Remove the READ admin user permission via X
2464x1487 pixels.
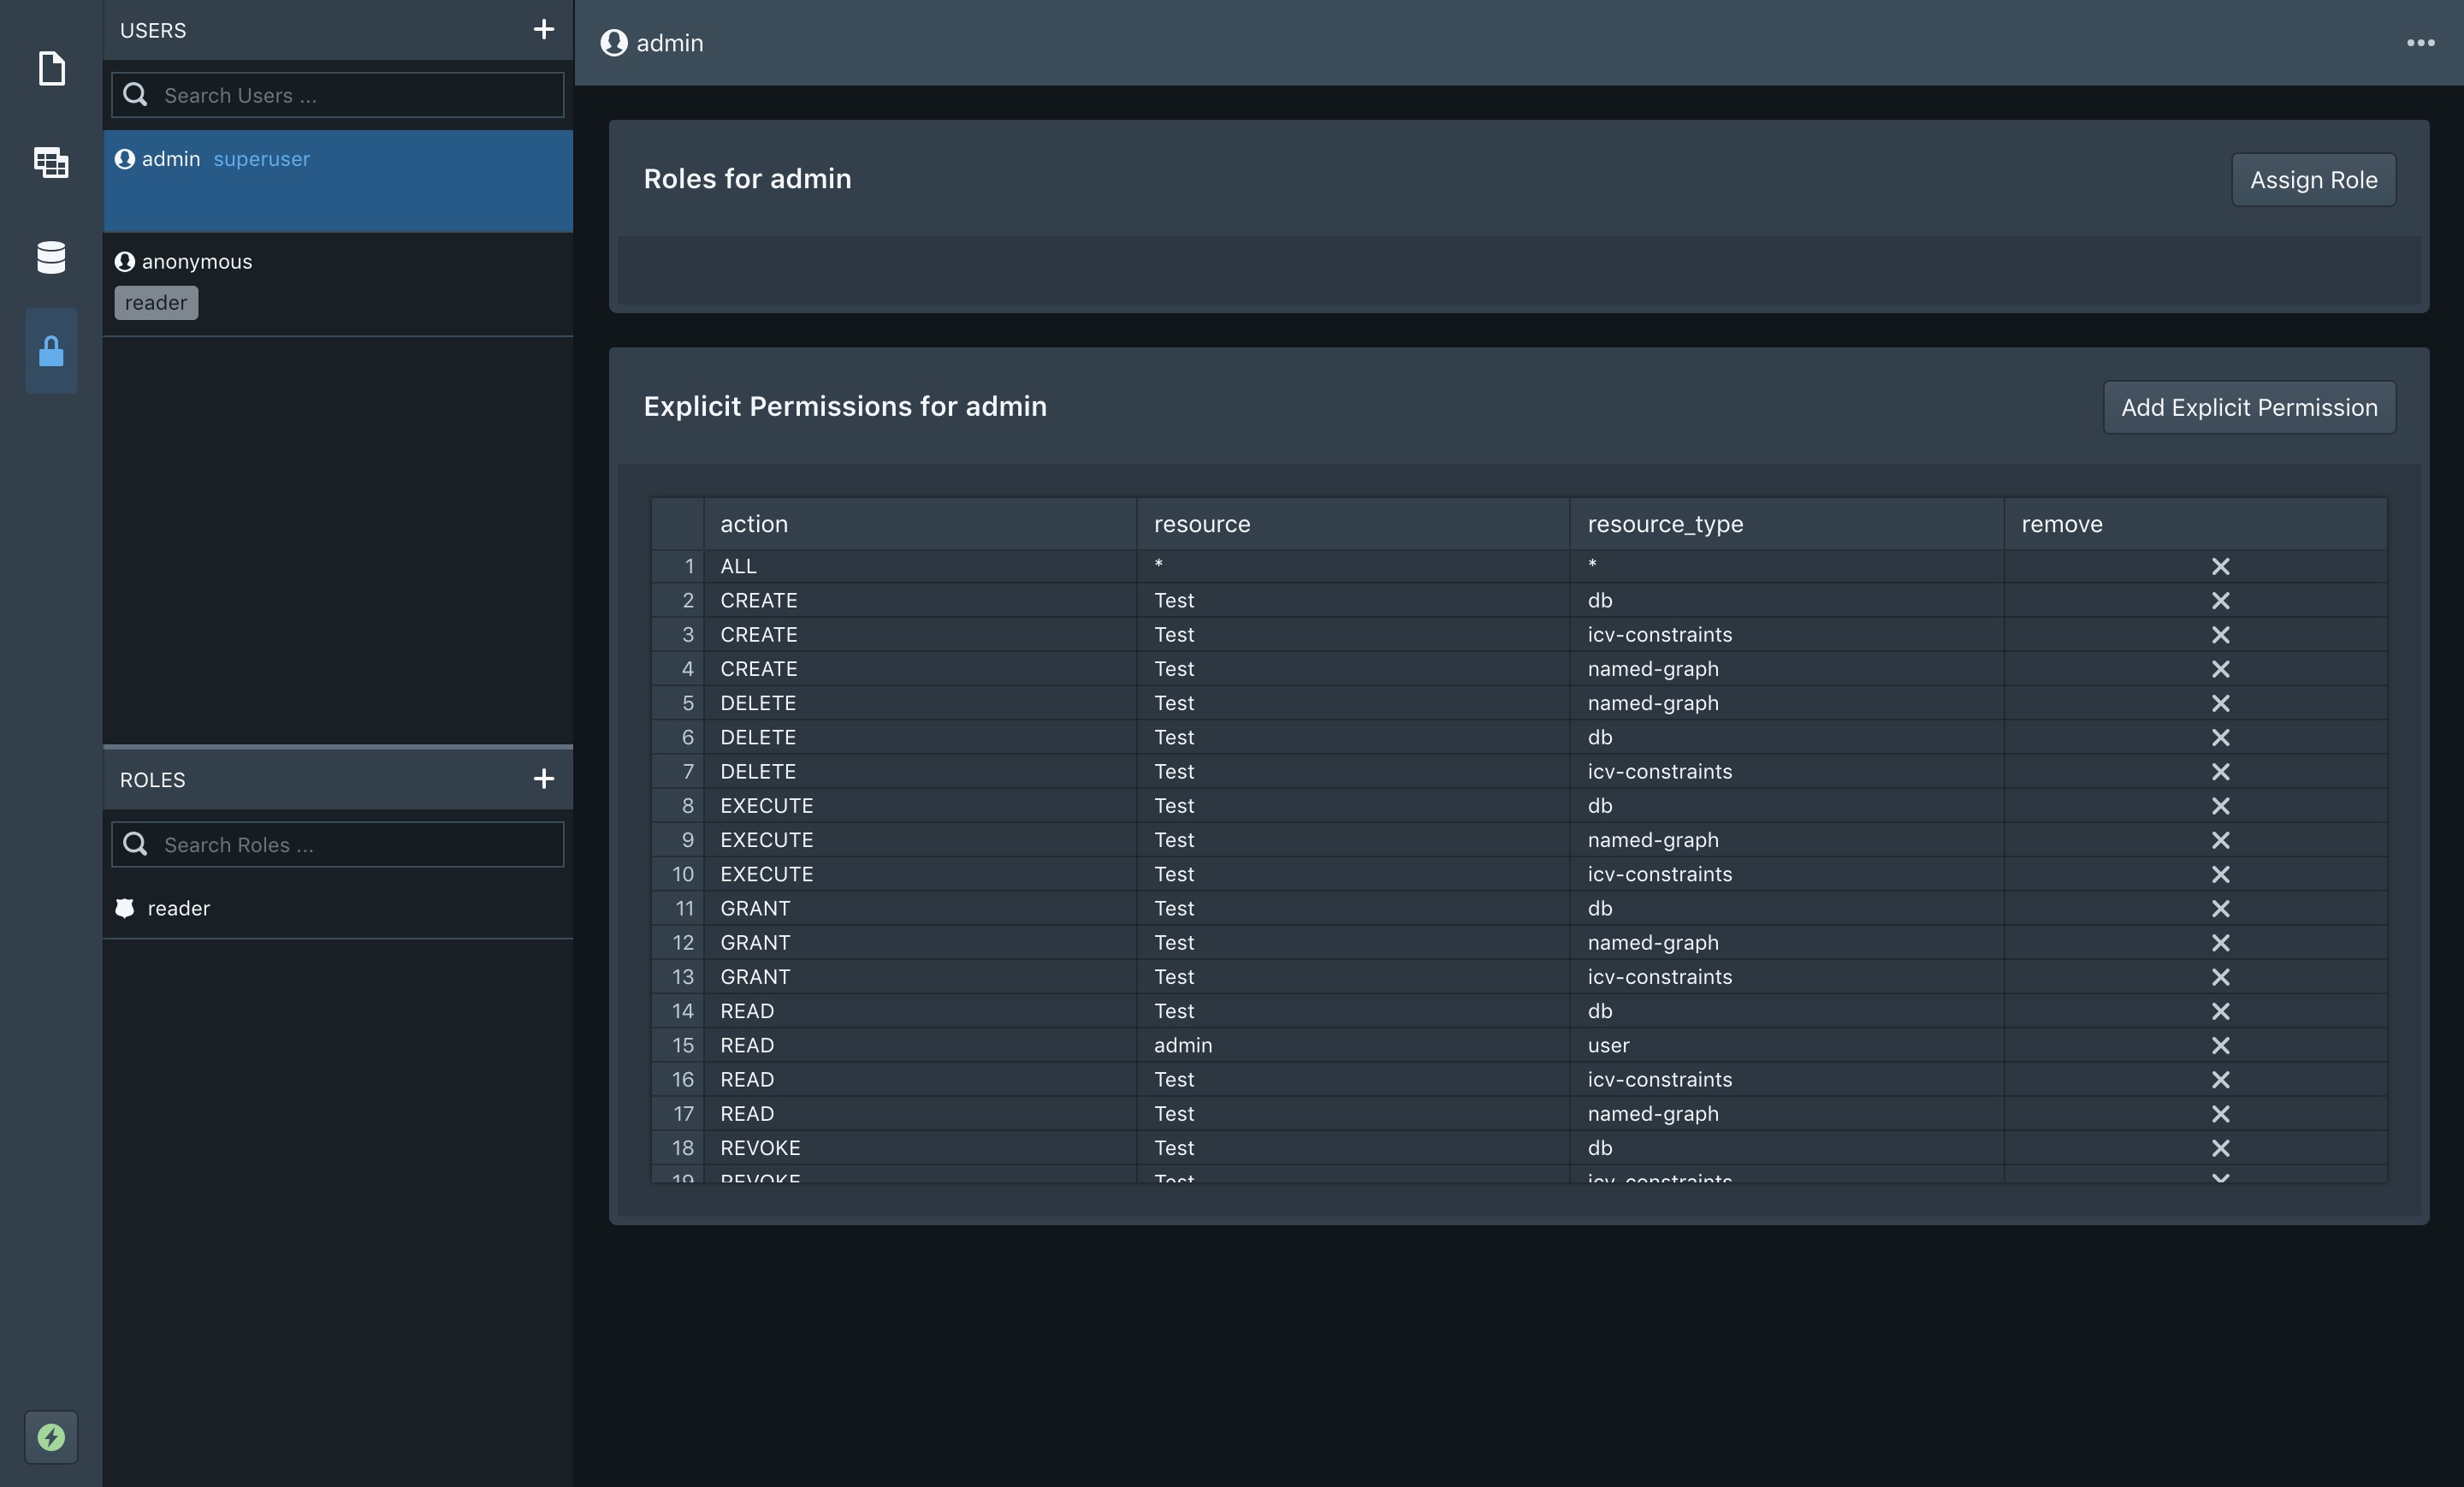pos(2220,1045)
